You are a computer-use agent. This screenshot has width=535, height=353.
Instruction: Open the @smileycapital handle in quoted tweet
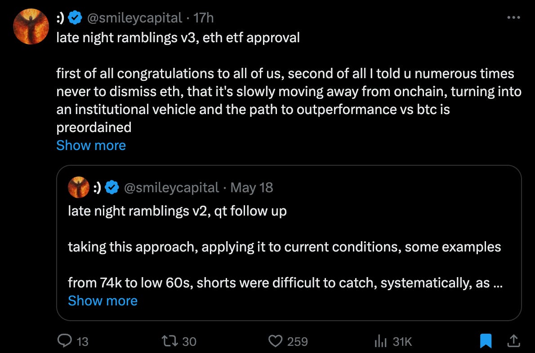point(171,187)
